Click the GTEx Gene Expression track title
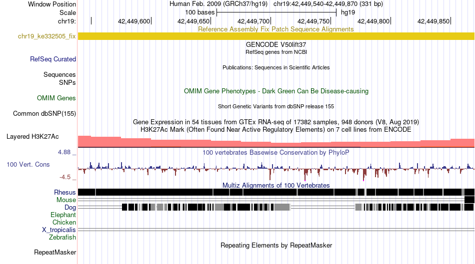The image size is (475, 264). point(276,122)
